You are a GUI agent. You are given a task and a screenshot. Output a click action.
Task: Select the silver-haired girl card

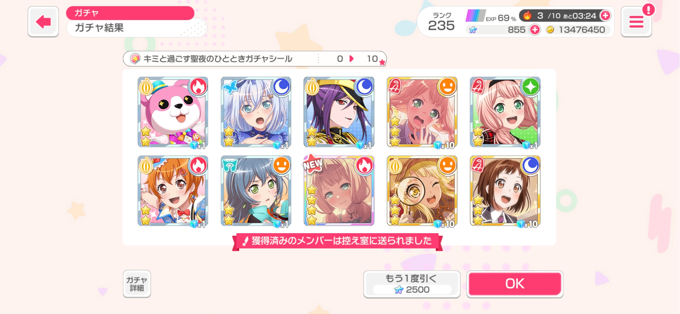pyautogui.click(x=256, y=112)
